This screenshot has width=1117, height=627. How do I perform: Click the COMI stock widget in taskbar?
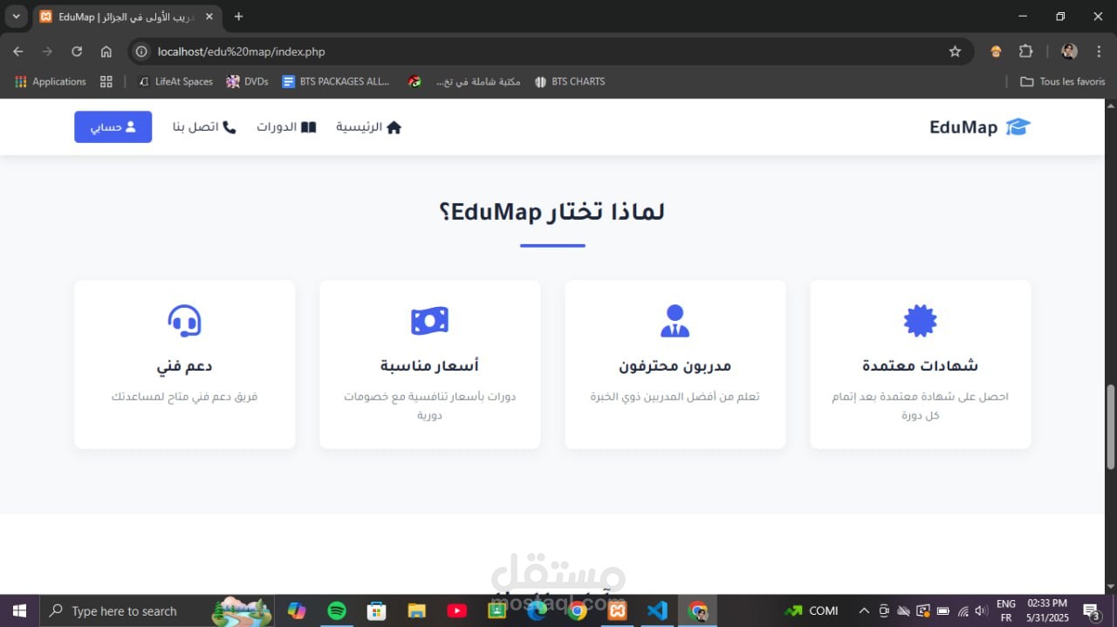[812, 610]
